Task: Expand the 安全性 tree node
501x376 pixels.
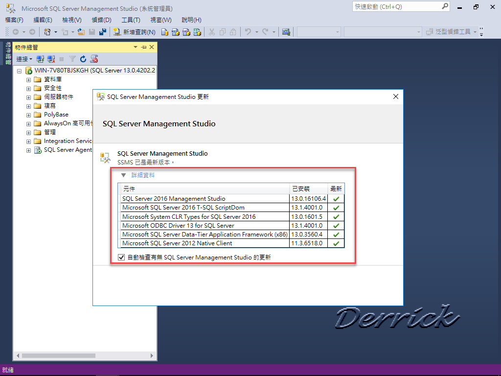Action: pyautogui.click(x=28, y=88)
